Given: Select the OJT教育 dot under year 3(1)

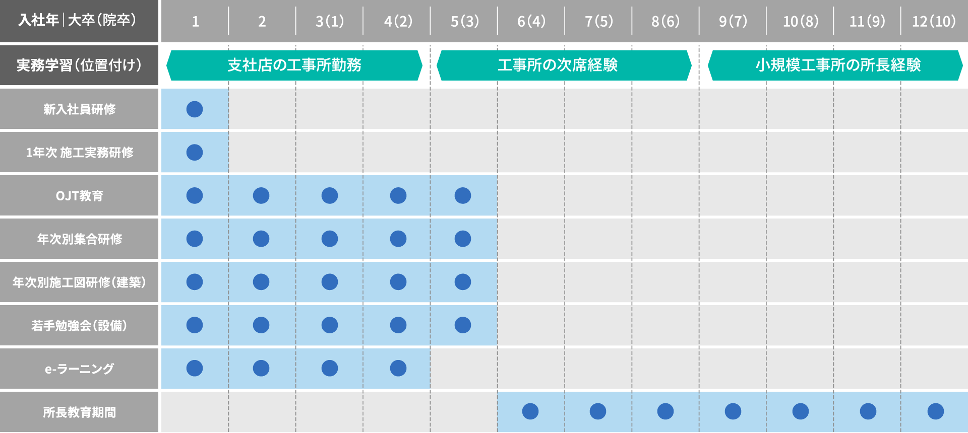Looking at the screenshot, I should pyautogui.click(x=330, y=196).
